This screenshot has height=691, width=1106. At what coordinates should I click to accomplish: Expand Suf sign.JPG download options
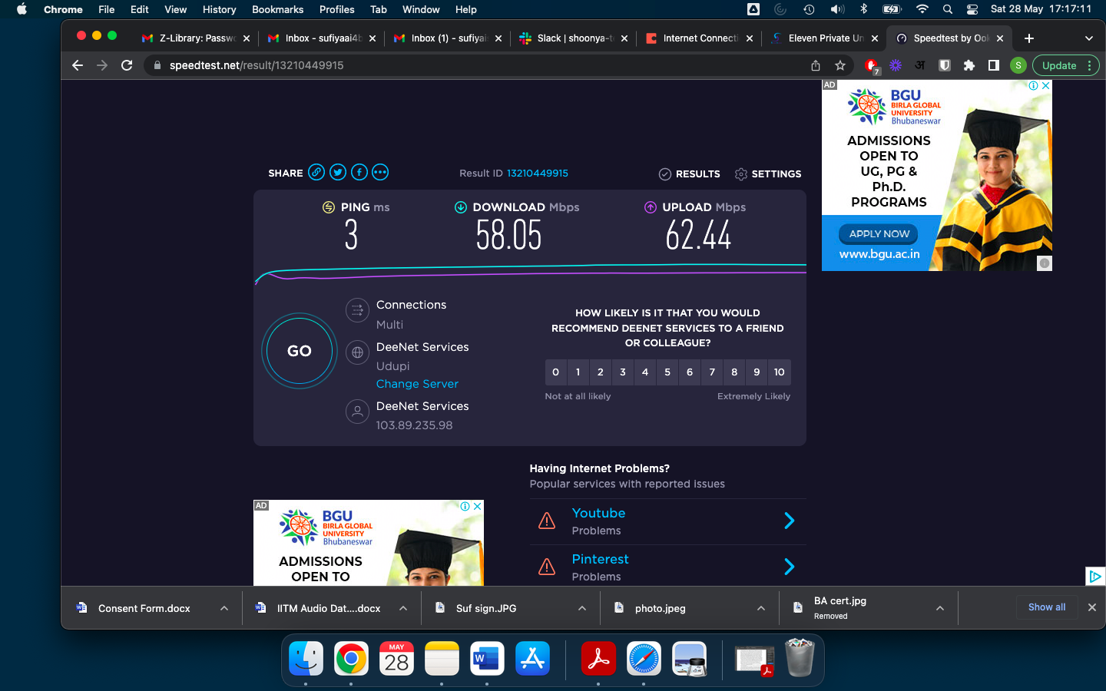pos(582,608)
